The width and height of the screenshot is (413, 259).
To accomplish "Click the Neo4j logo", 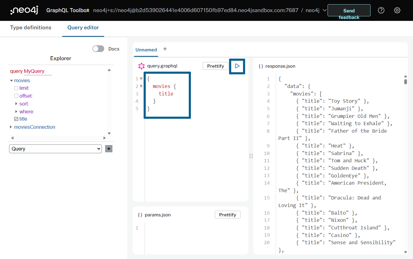I will (x=24, y=11).
